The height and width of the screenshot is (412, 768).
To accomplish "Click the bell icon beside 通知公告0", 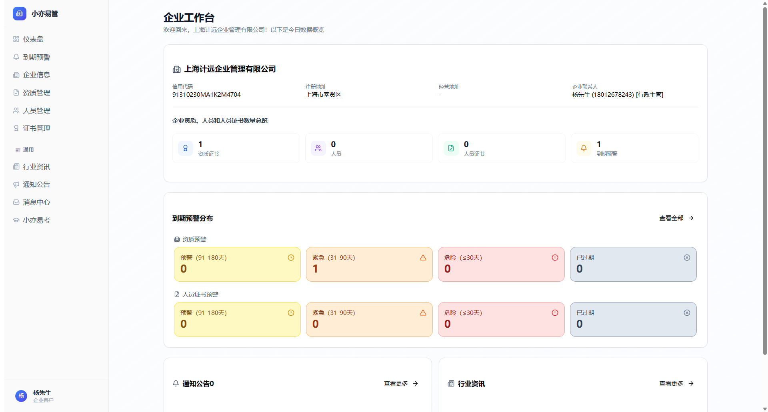I will 176,384.
